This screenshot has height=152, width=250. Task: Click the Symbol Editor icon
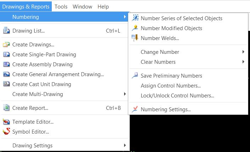6,132
